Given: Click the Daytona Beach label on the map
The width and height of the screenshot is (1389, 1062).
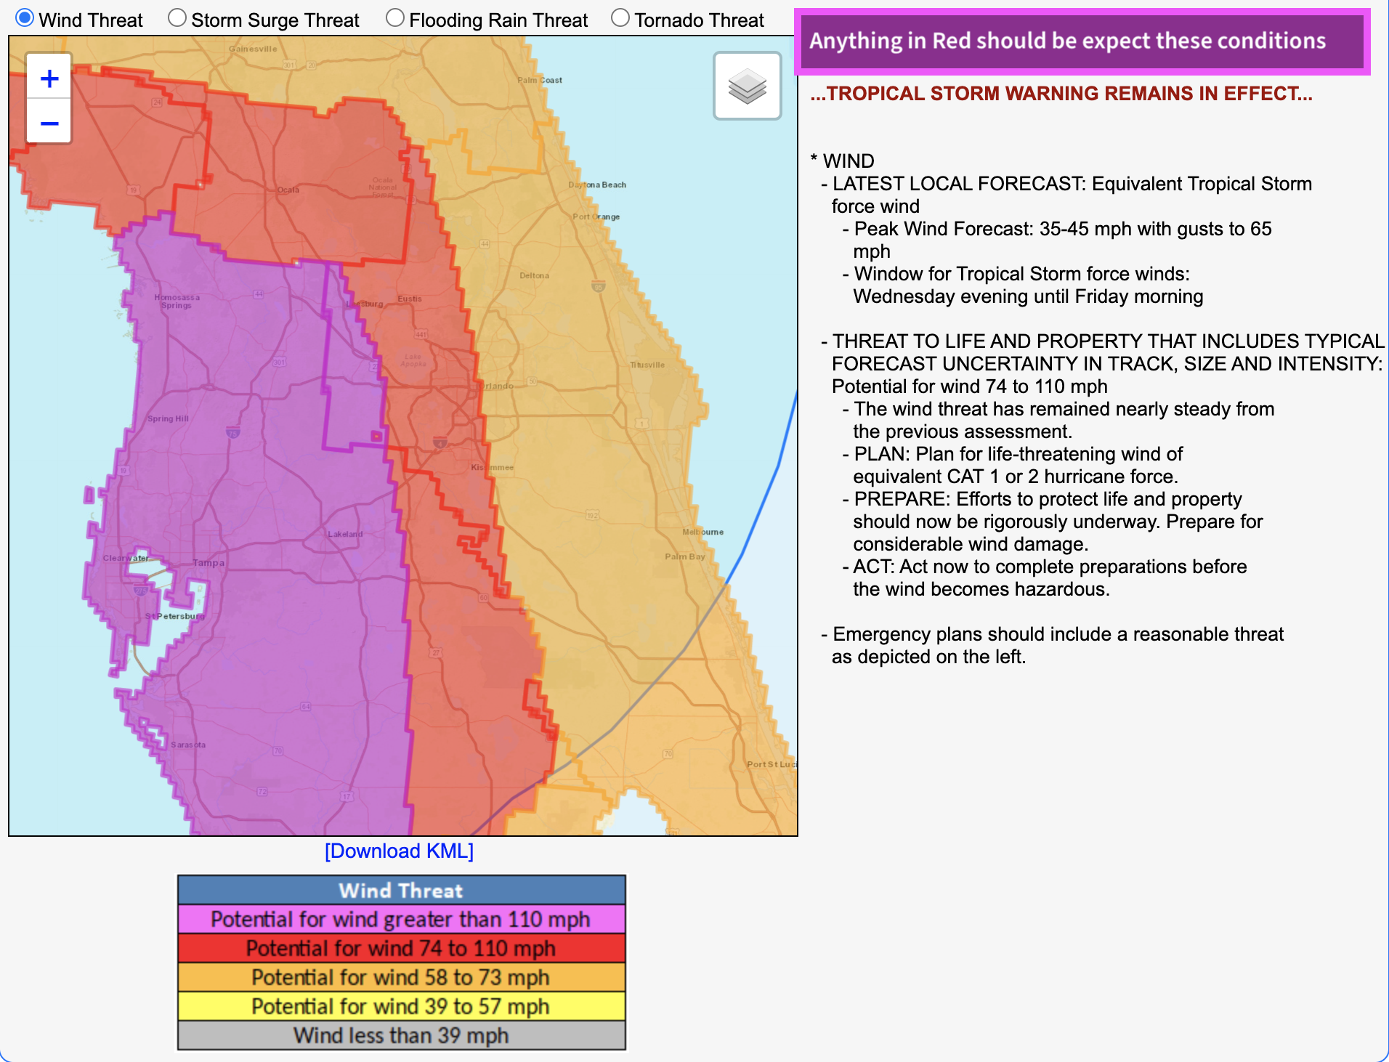Looking at the screenshot, I should (x=597, y=185).
